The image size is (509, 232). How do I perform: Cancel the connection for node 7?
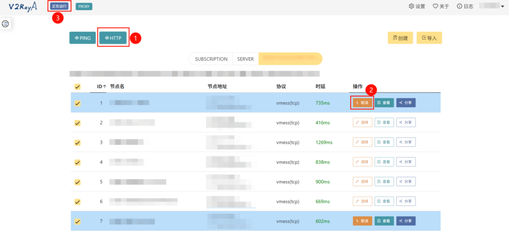click(362, 221)
